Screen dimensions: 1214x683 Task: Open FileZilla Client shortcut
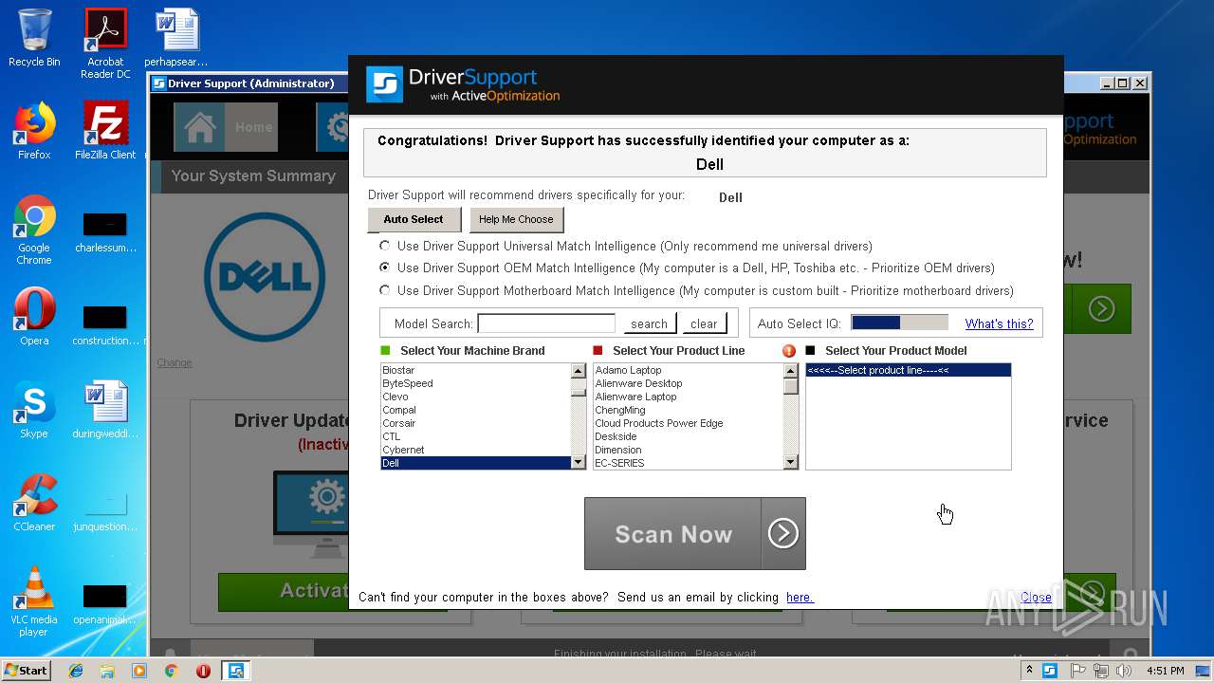(x=105, y=131)
